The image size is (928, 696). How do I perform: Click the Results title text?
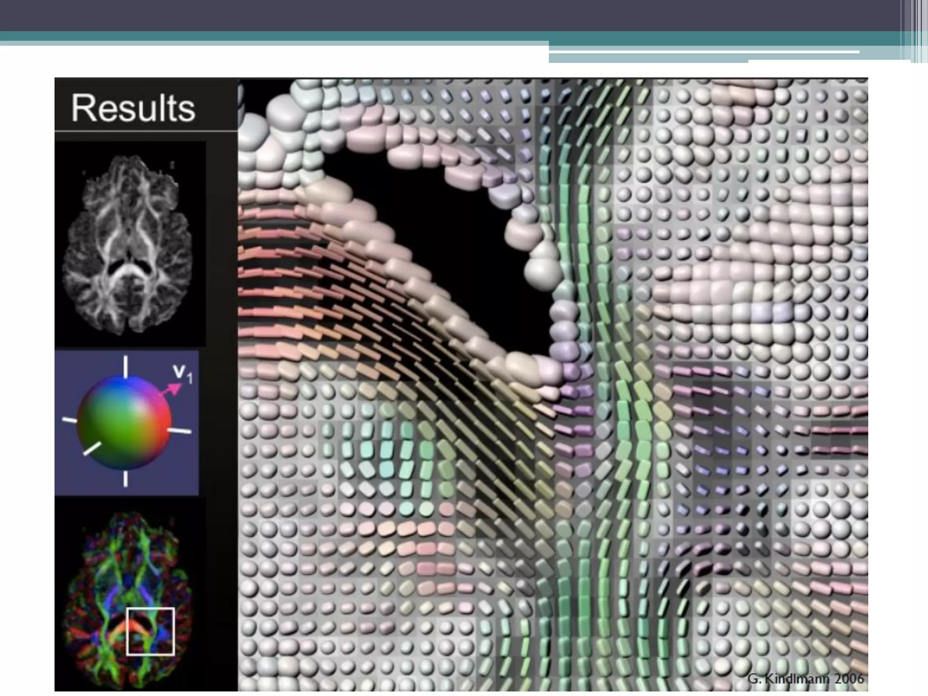pyautogui.click(x=133, y=108)
